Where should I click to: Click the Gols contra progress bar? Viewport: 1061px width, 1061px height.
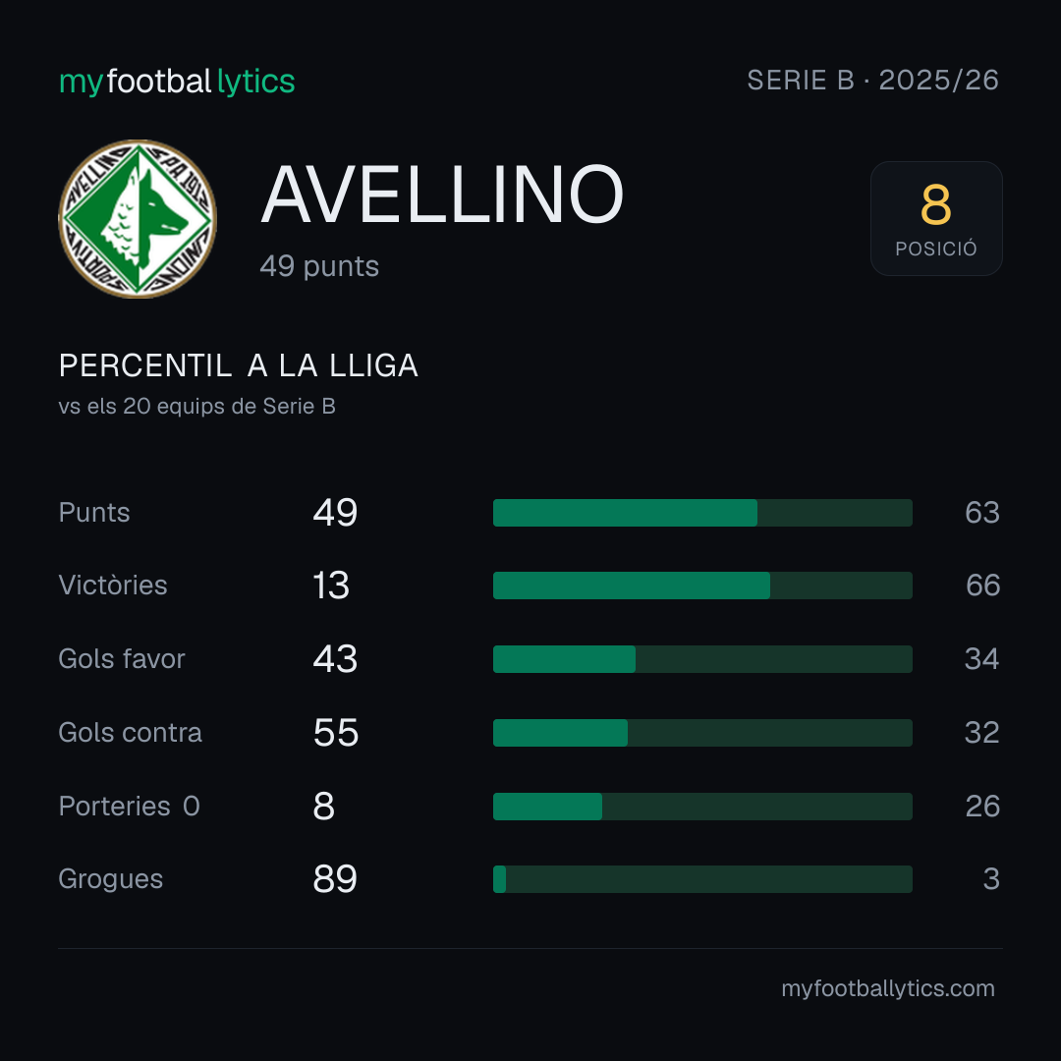[702, 733]
